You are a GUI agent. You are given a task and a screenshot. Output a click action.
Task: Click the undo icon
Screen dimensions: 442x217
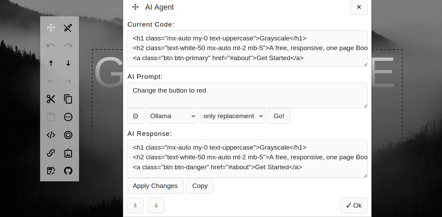tap(51, 45)
